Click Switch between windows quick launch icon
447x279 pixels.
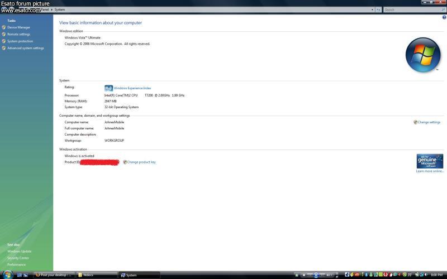click(26, 275)
